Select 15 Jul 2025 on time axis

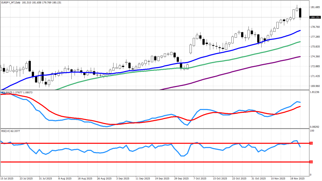(8, 178)
